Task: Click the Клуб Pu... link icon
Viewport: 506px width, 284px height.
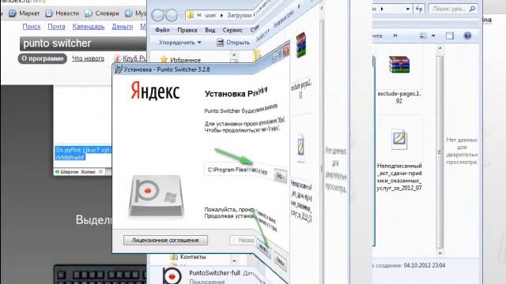Action: click(x=118, y=58)
